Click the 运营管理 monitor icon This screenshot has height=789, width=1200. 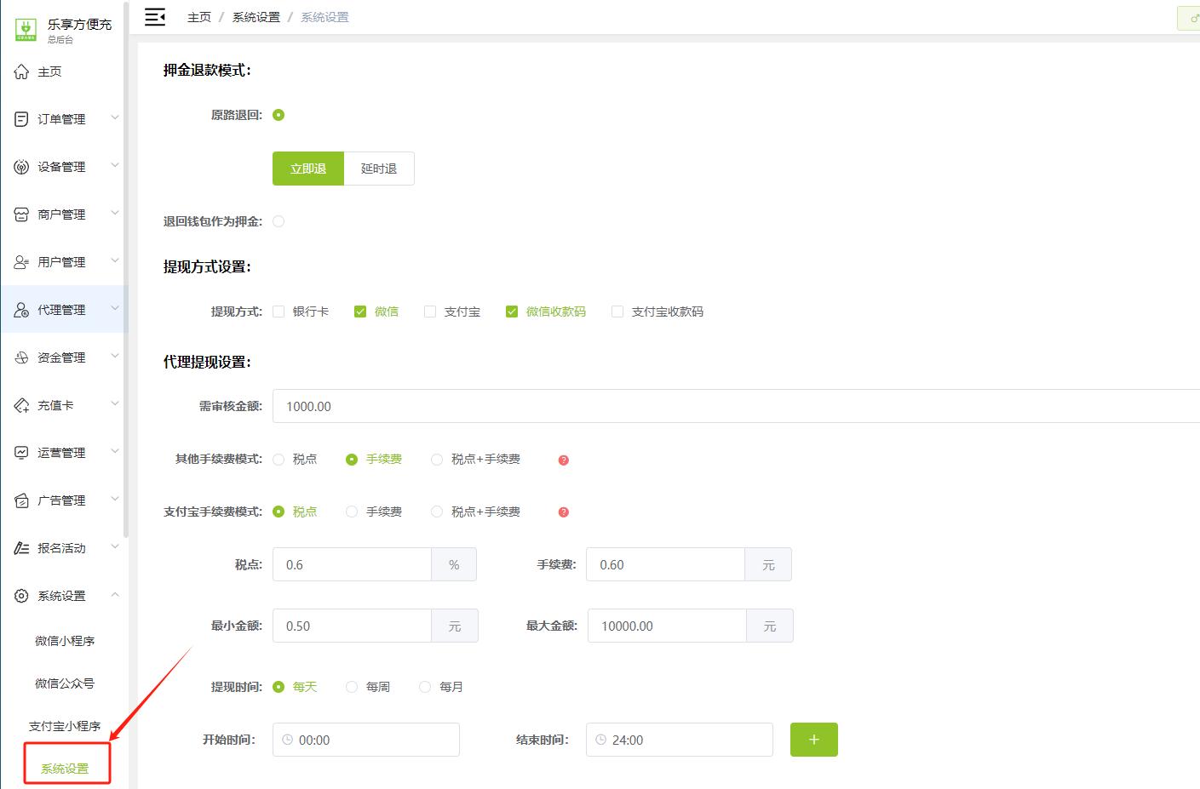[x=21, y=453]
